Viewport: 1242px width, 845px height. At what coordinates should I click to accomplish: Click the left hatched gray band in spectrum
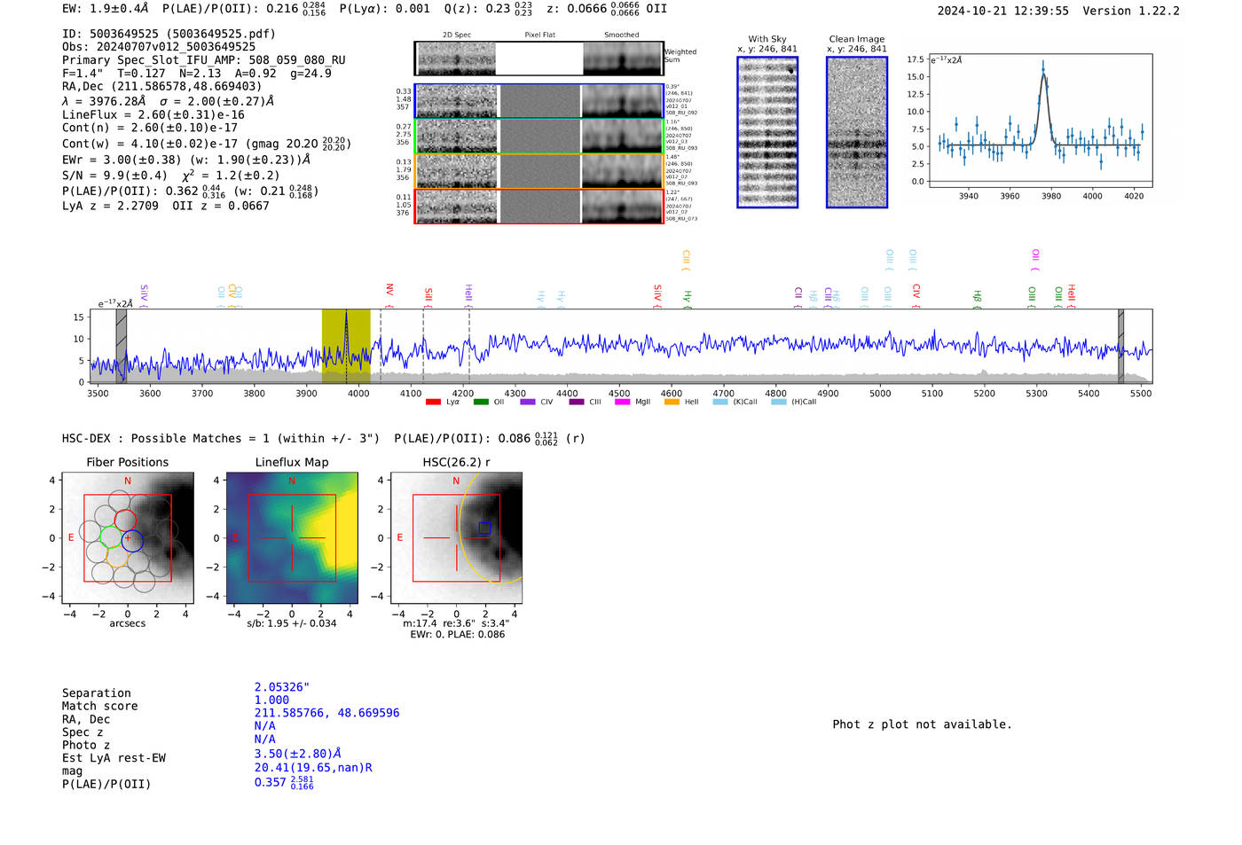coord(122,346)
